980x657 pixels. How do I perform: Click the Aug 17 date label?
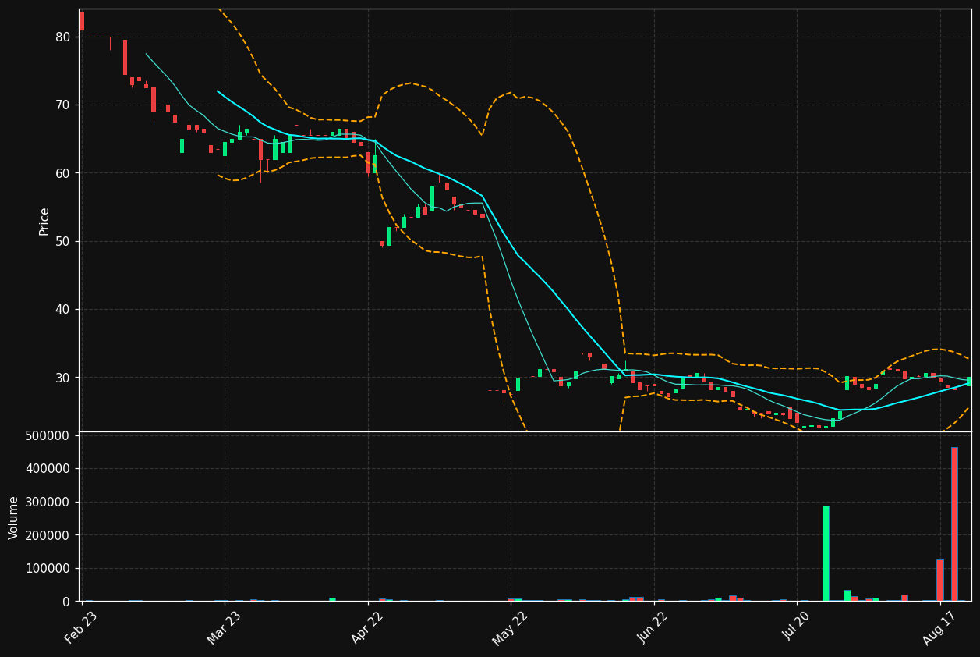[x=939, y=627]
